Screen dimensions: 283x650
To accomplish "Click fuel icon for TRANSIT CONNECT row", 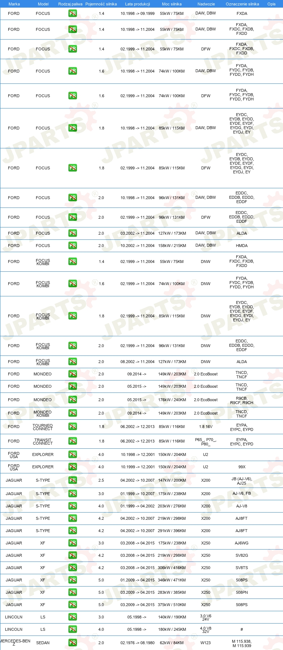I will (73, 441).
